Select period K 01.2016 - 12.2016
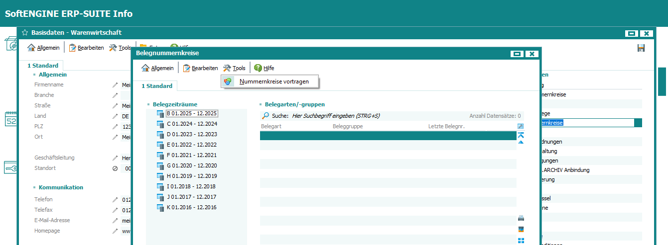The image size is (668, 245). pyautogui.click(x=191, y=207)
